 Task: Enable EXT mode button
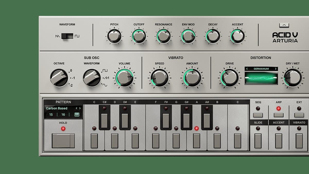pos(299,115)
